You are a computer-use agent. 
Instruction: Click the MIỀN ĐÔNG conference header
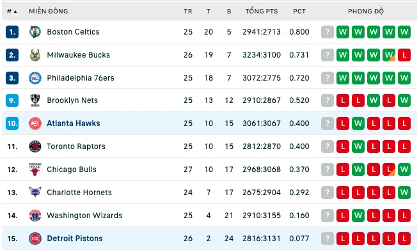pyautogui.click(x=49, y=12)
